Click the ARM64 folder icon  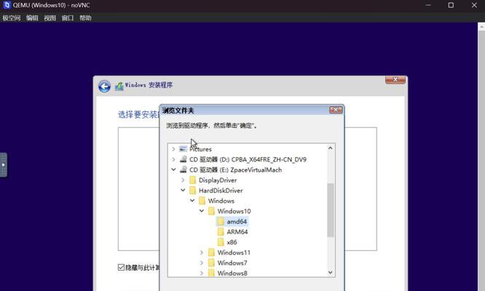[x=221, y=231]
